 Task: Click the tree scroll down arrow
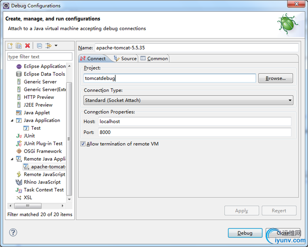[x=69, y=199]
